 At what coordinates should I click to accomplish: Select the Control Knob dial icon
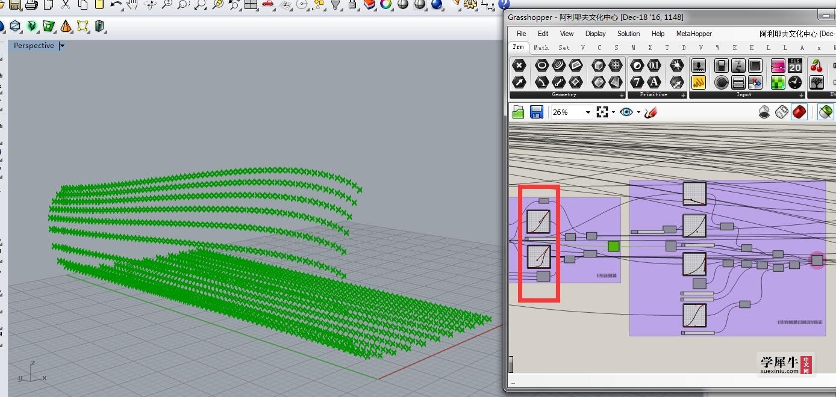tap(722, 82)
